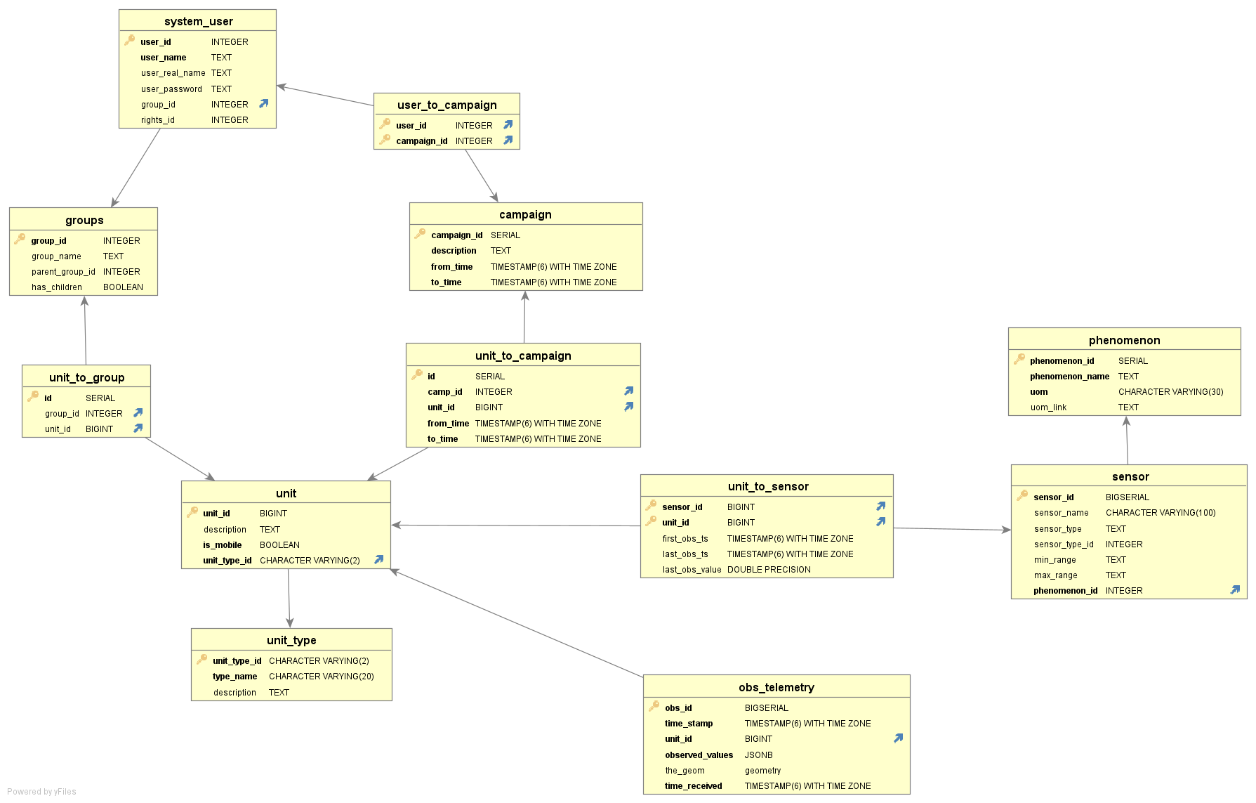Select the unit_to_group table title
The height and width of the screenshot is (803, 1256).
[x=86, y=377]
